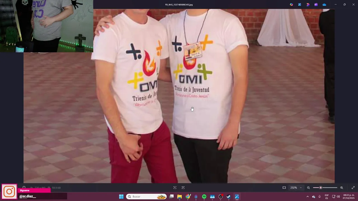Click the image dimensions 720 x 910
This screenshot has height=201, width=358.
pyautogui.click(x=40, y=188)
